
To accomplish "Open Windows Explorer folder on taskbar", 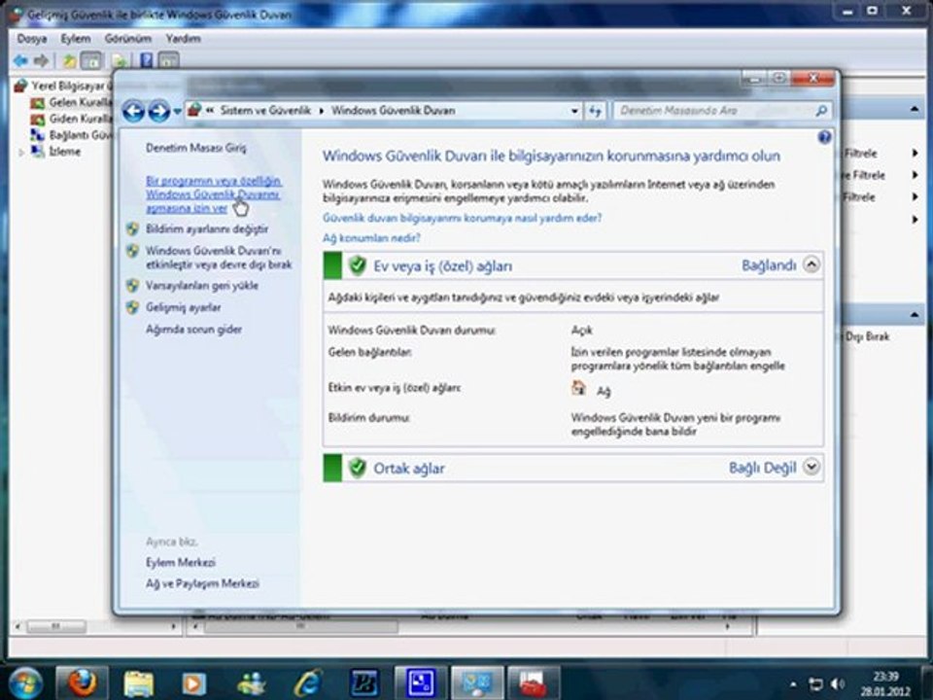I will pos(139,683).
